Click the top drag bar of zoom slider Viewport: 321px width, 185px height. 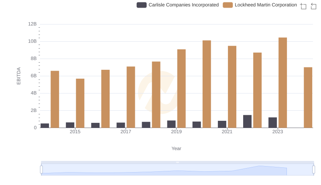pyautogui.click(x=177, y=162)
